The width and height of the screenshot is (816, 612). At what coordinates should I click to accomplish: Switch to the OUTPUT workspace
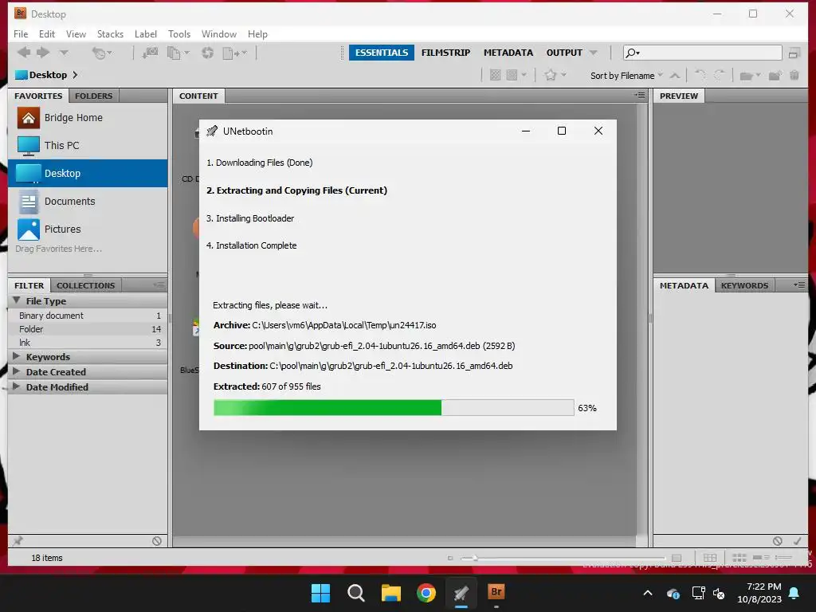pos(564,53)
